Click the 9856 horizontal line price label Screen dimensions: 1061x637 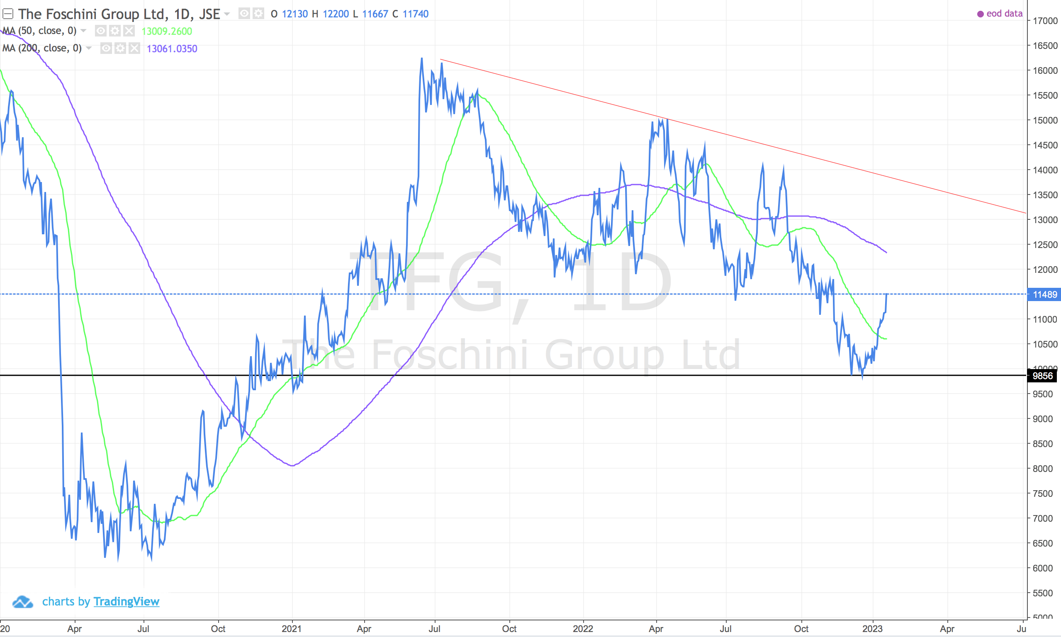click(x=1043, y=376)
